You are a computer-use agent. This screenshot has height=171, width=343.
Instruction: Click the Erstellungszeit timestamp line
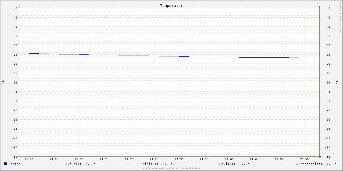[x=171, y=168]
